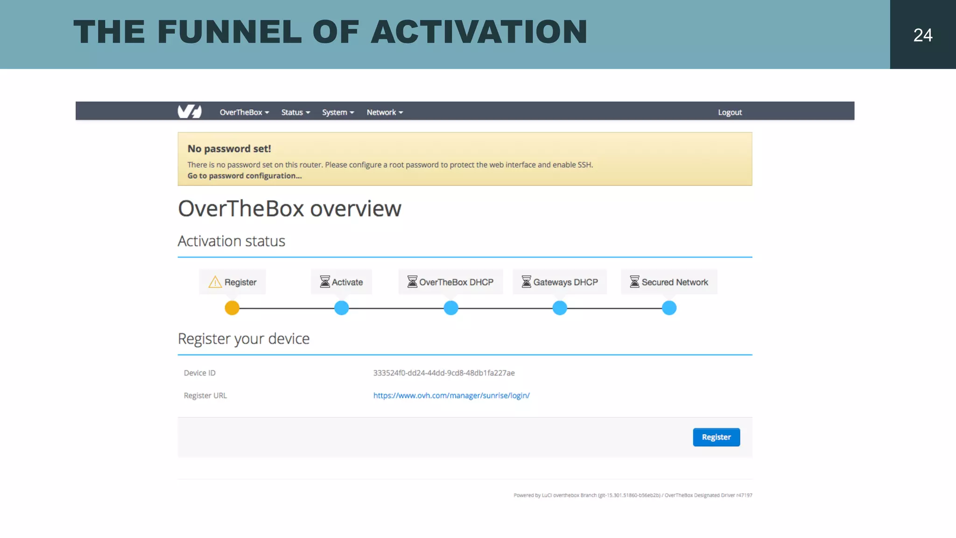Click the Register step label
Screen dimensions: 956x538
pos(232,282)
